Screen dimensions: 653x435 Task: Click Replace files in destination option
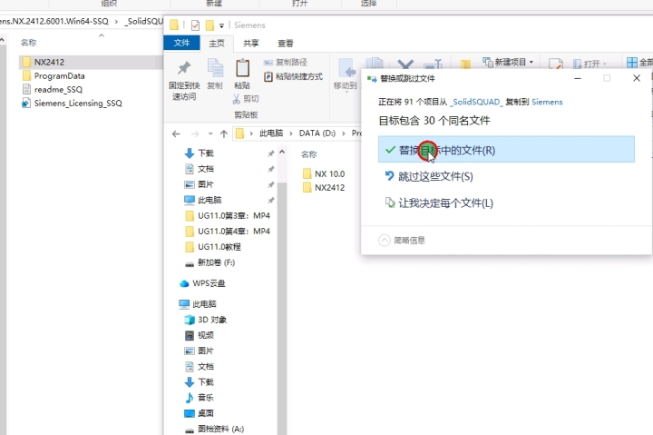(x=506, y=149)
